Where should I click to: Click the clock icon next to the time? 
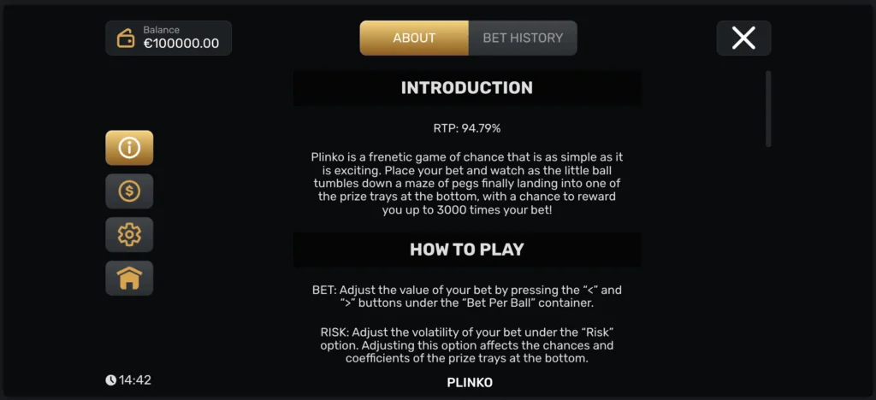(x=111, y=380)
